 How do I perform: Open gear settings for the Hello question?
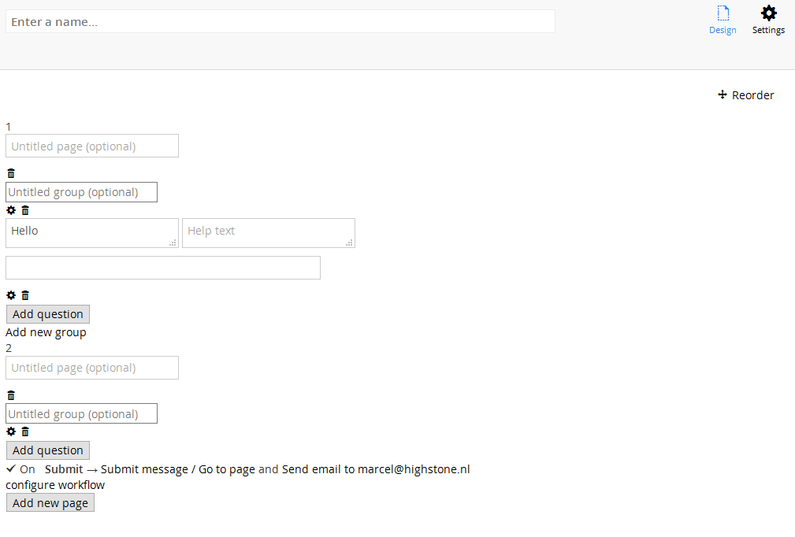[x=11, y=295]
